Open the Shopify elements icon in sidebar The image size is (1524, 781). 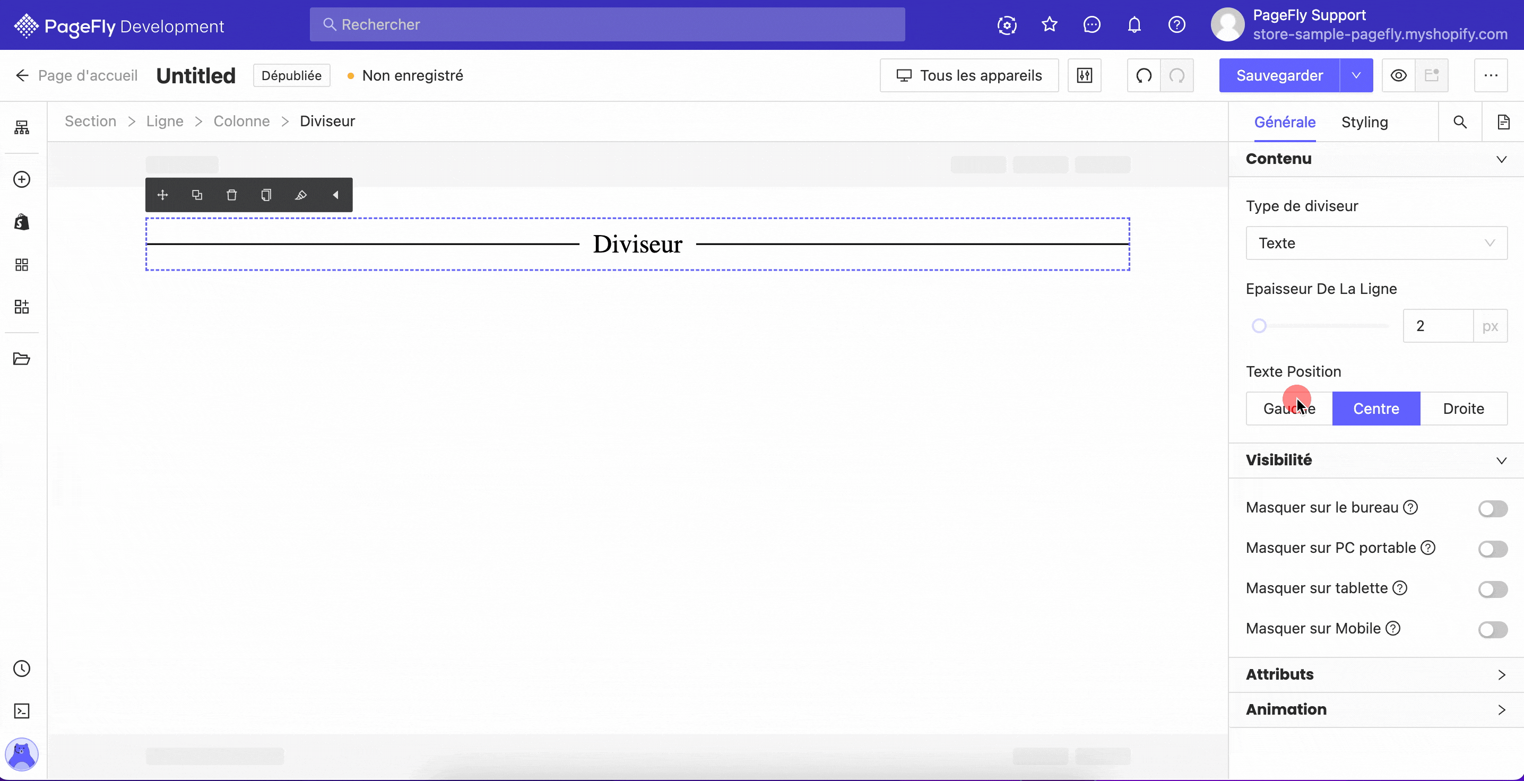(22, 222)
